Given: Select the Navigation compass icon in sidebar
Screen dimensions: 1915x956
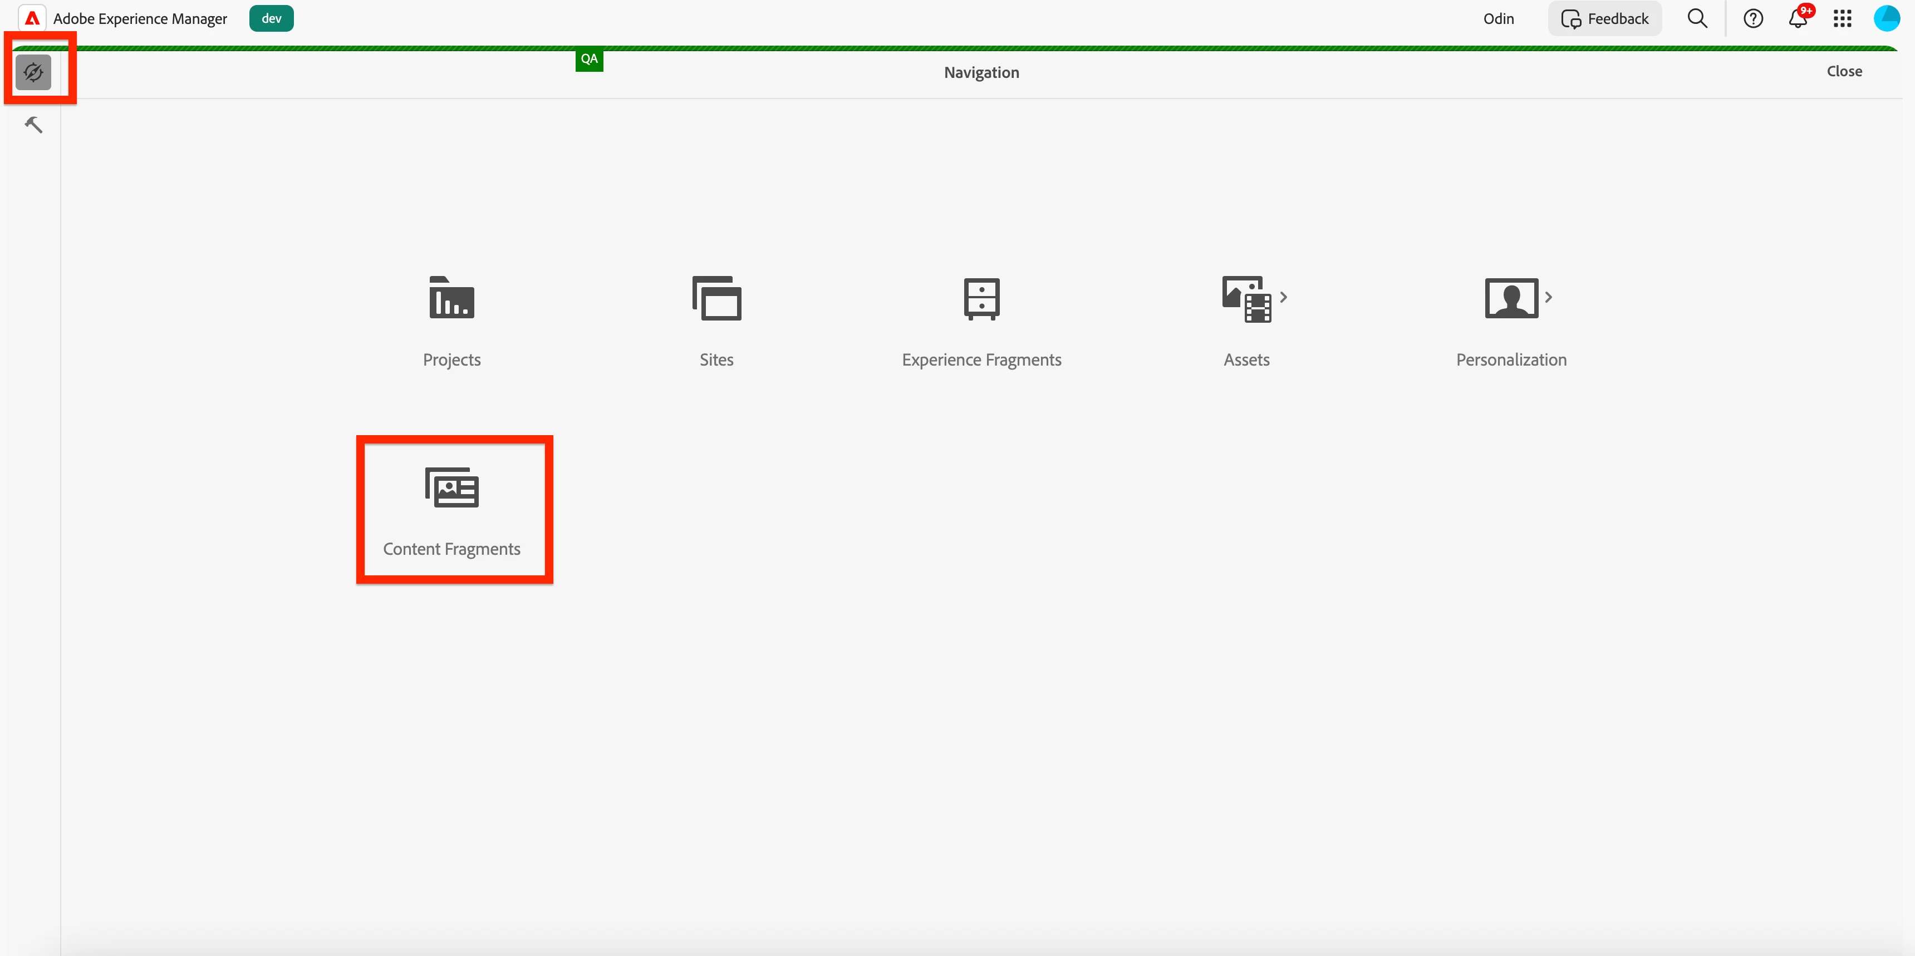Looking at the screenshot, I should tap(33, 72).
